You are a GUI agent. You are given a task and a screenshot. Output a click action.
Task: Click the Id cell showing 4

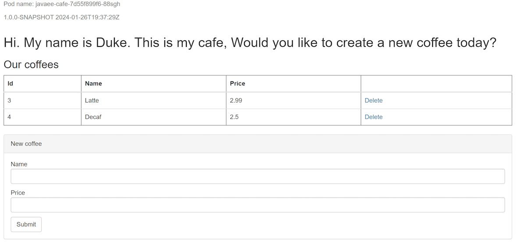pyautogui.click(x=9, y=117)
